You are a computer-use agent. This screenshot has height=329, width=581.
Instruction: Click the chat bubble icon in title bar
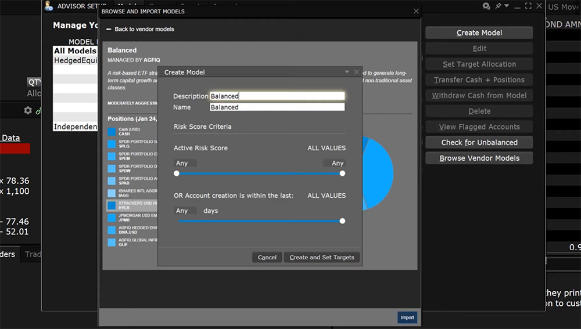[486, 6]
